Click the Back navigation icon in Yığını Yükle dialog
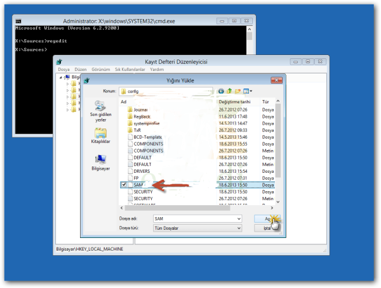Viewport: 381px width, 288px height. tap(221, 91)
